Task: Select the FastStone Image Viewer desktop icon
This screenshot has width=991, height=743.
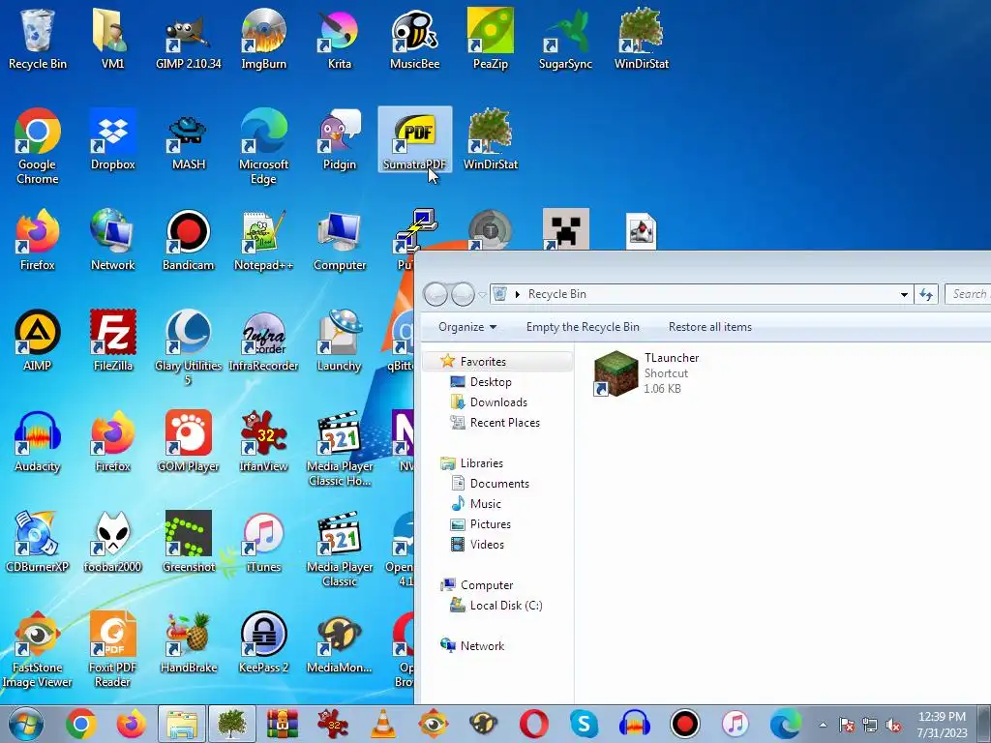Action: [38, 649]
